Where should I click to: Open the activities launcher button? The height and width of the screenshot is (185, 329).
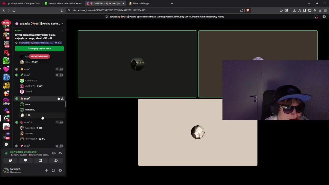(41, 161)
